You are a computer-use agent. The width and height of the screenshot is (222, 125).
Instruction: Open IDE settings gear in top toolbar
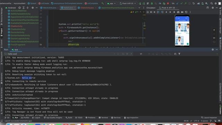point(215,3)
